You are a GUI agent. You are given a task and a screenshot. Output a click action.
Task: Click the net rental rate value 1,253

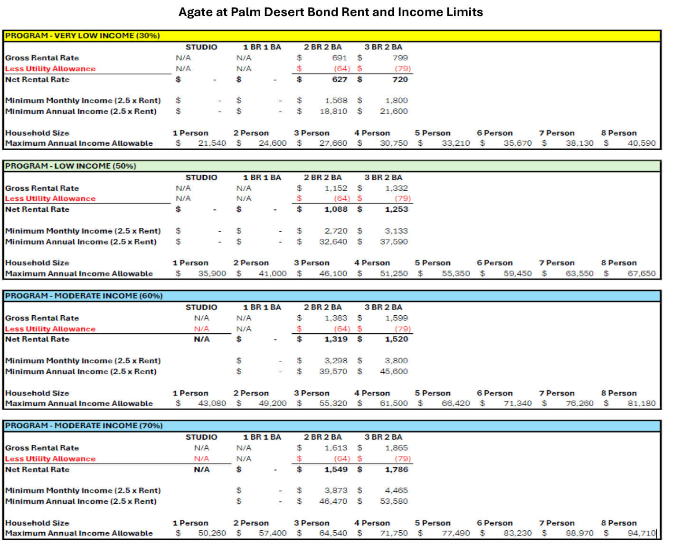pyautogui.click(x=396, y=209)
